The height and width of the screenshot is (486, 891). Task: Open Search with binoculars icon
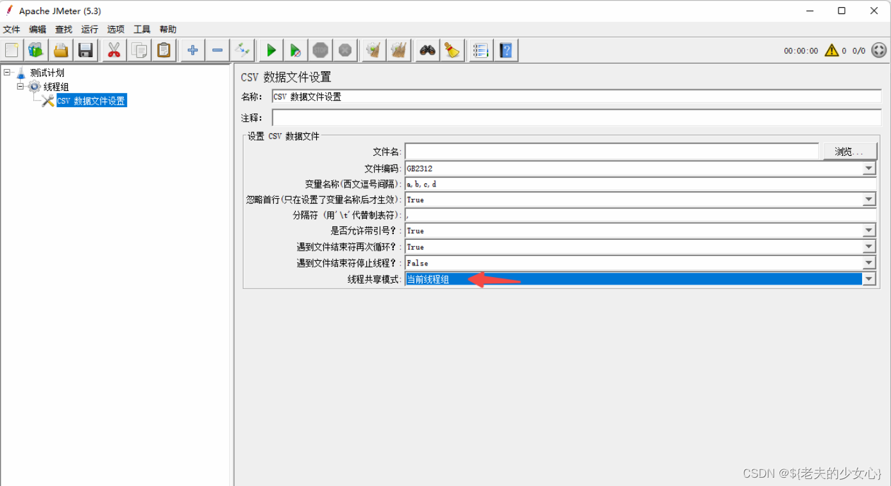(x=428, y=50)
